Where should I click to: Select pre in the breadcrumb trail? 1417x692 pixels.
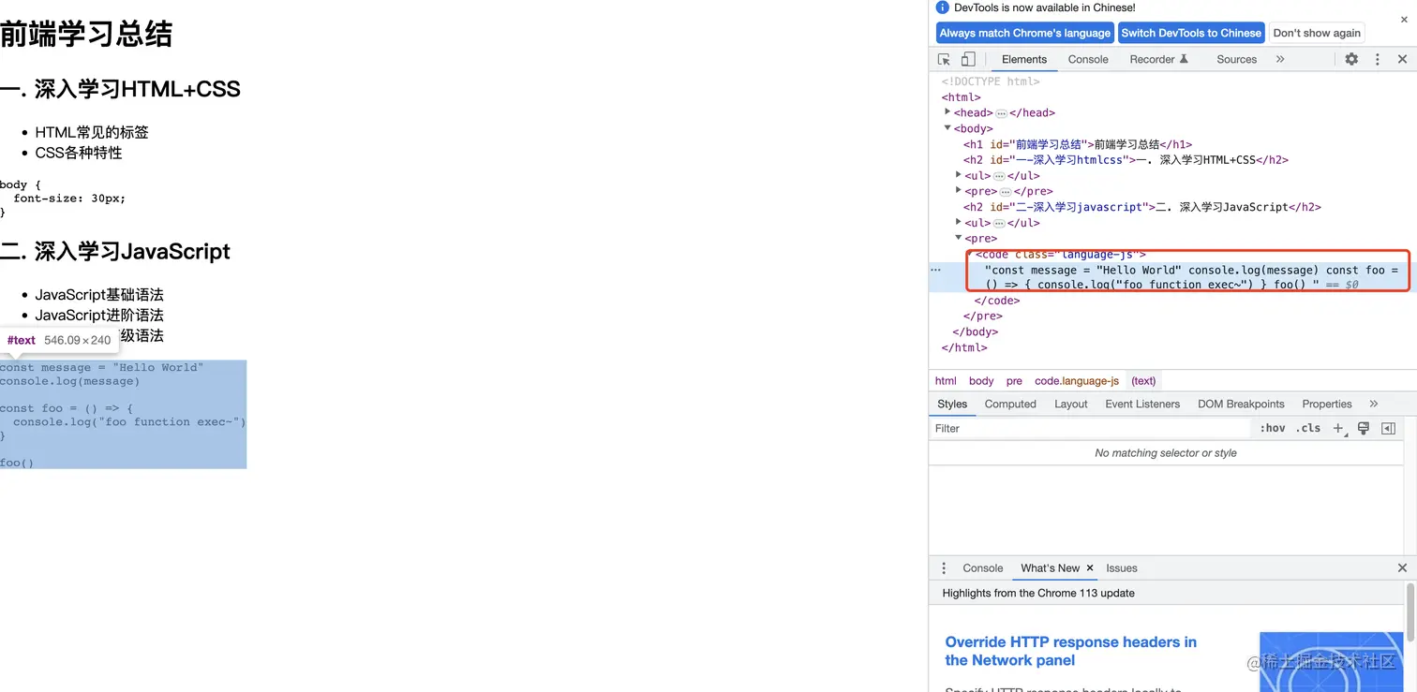[x=1014, y=380]
